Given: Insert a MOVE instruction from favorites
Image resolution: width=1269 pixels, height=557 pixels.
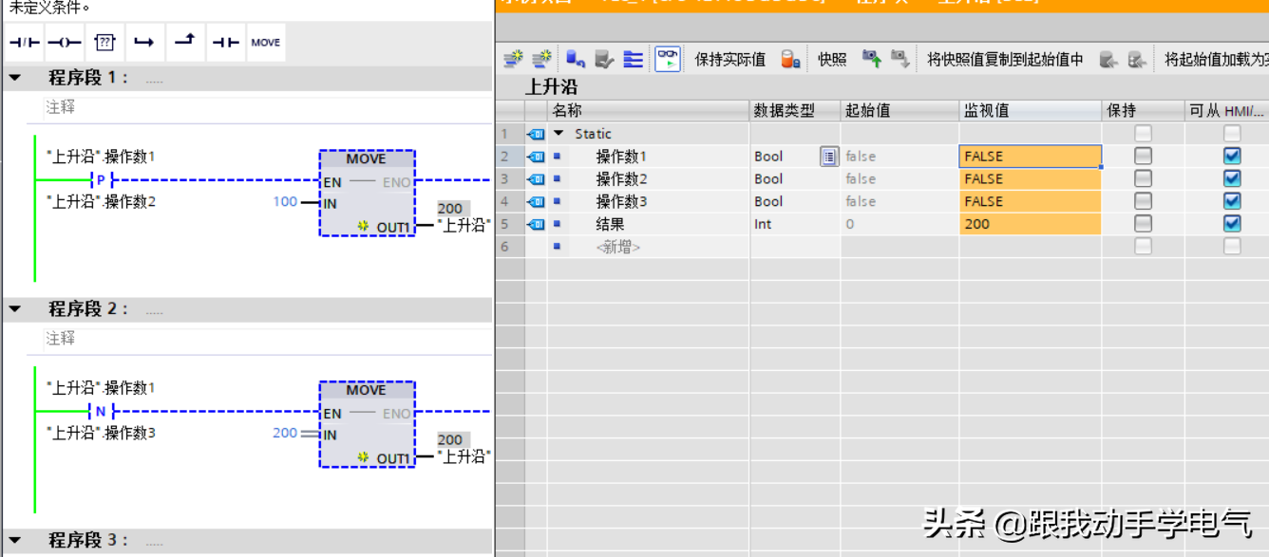Looking at the screenshot, I should tap(266, 43).
